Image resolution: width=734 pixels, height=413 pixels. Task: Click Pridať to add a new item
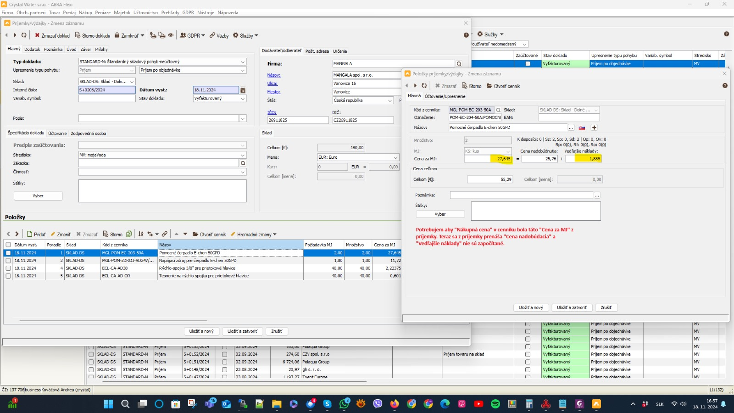click(x=36, y=234)
